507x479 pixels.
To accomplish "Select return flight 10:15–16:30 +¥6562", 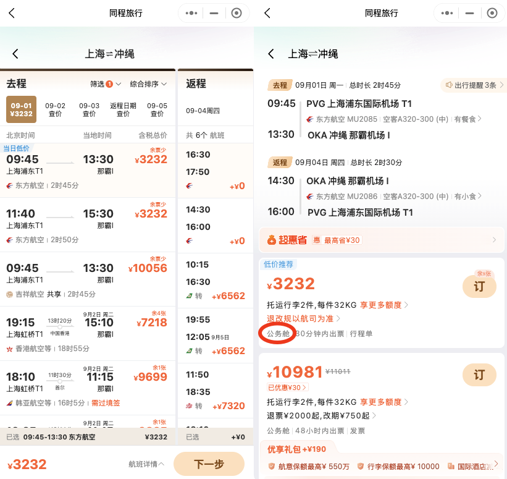I will pos(216,280).
